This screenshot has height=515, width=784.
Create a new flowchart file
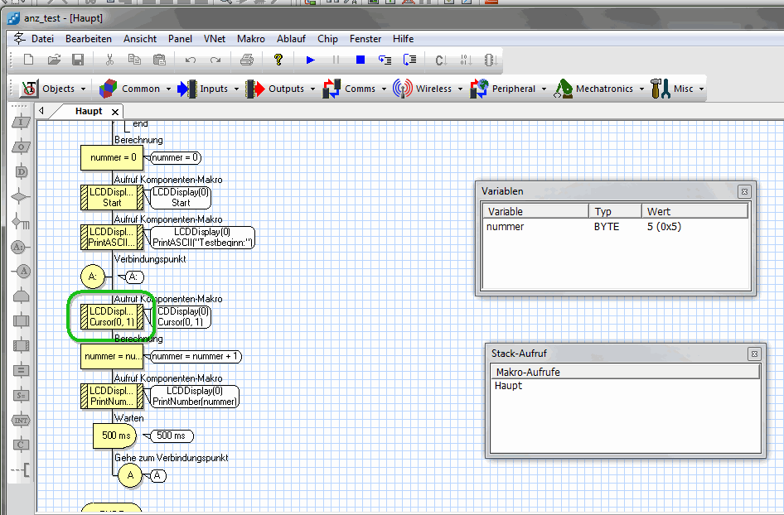click(x=28, y=60)
